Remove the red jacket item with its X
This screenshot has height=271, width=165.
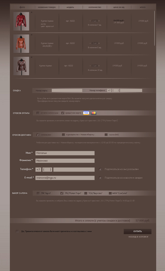31,13
